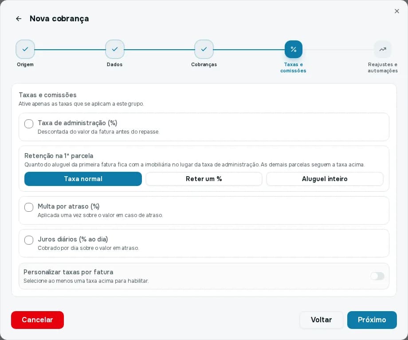Click 'Ative apenas as taxas' subtitle text

[x=81, y=104]
